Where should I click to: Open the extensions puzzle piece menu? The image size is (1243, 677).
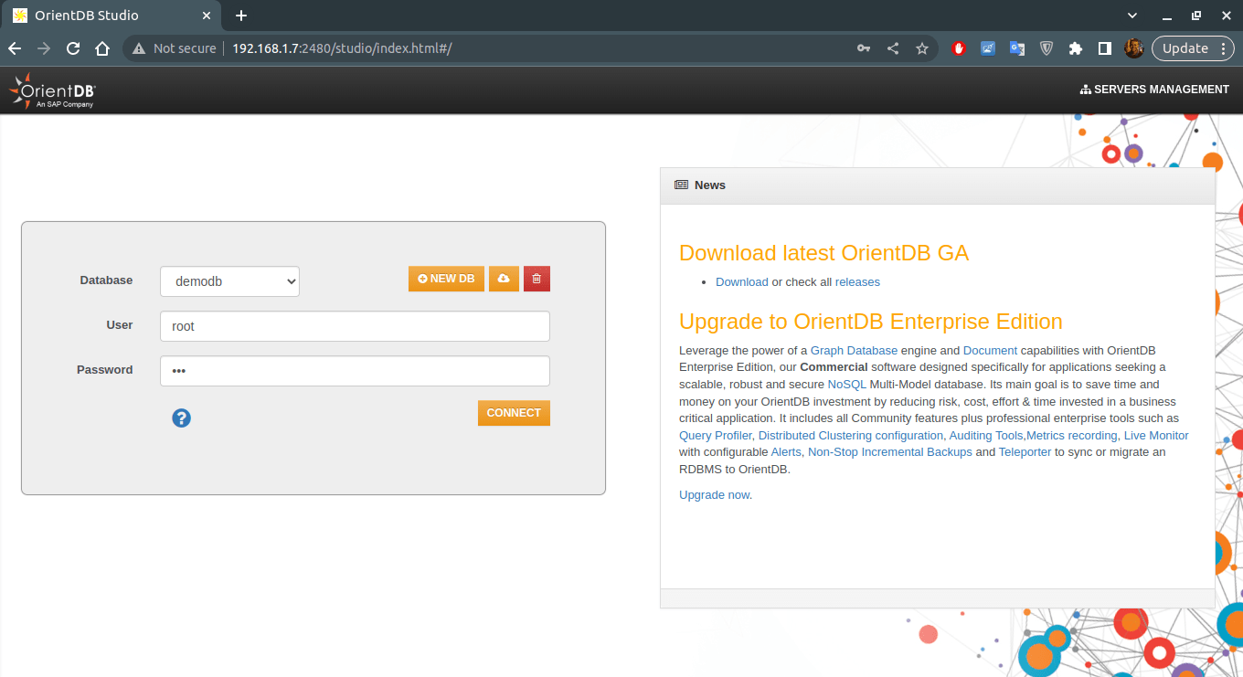1076,48
